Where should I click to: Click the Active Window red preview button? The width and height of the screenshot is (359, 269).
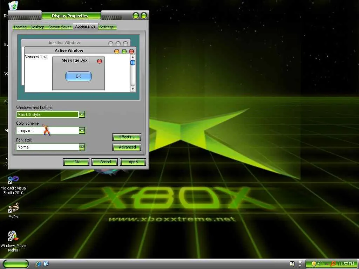point(131,51)
